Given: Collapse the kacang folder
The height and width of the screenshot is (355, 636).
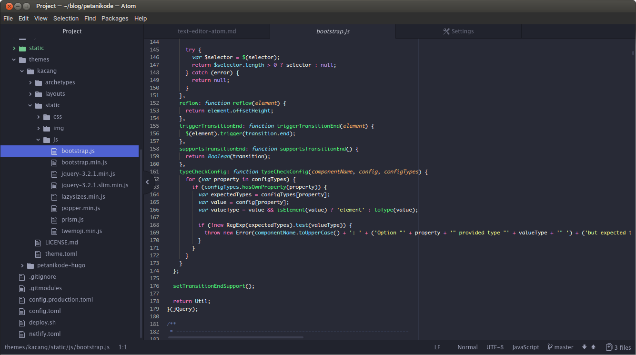Looking at the screenshot, I should [x=22, y=71].
